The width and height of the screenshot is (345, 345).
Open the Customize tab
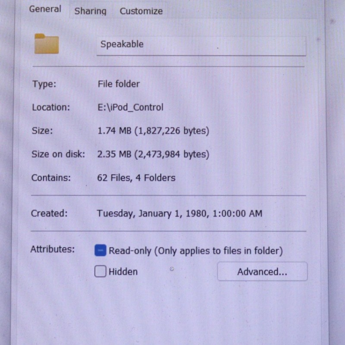tap(141, 11)
